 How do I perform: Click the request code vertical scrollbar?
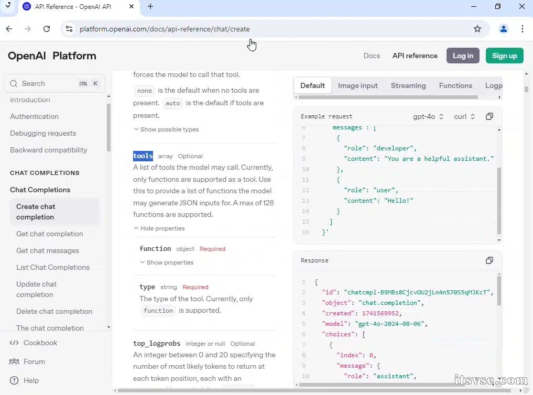pos(499,200)
